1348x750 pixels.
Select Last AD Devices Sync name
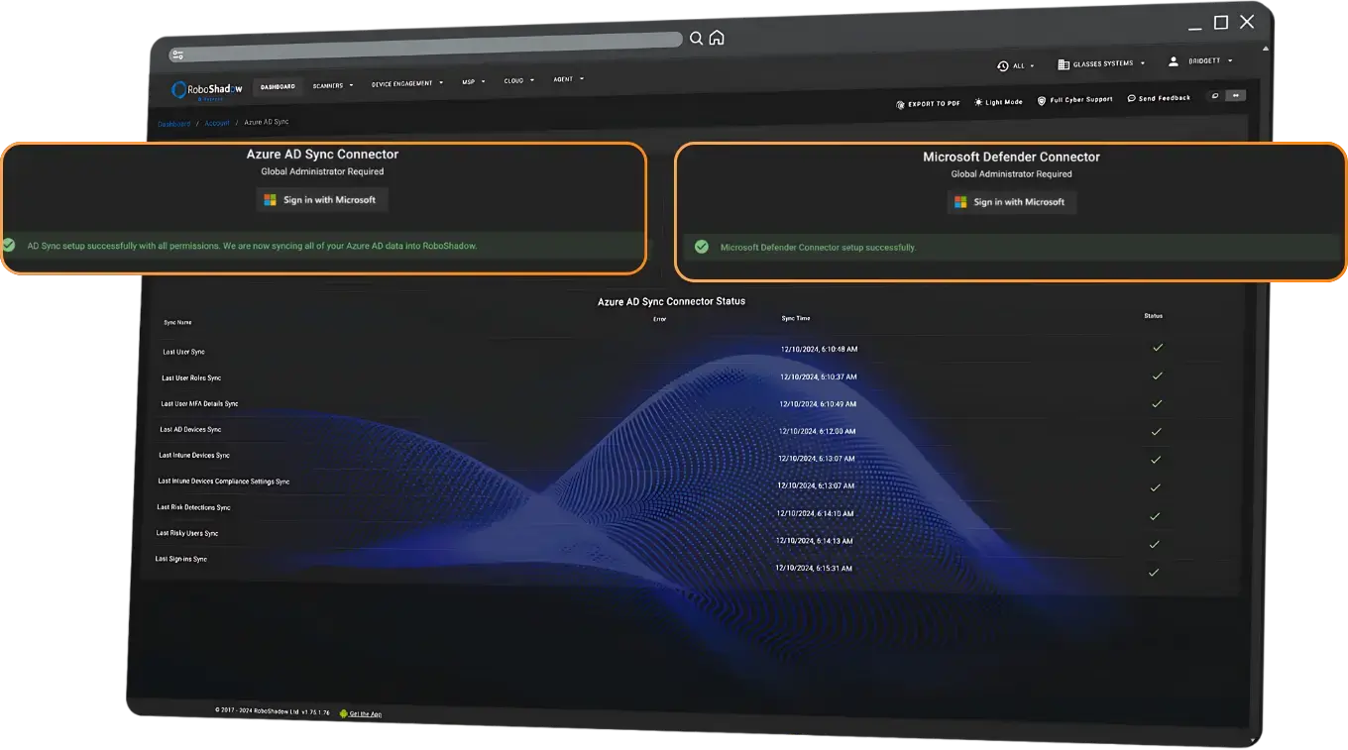click(x=190, y=429)
